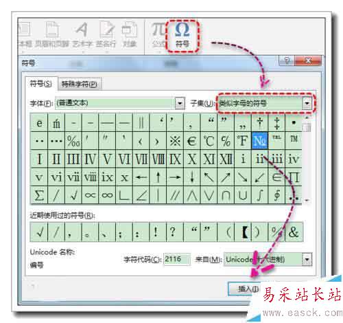Select the integral ∫ symbol
Viewport: 343px width, 323px height.
260,195
